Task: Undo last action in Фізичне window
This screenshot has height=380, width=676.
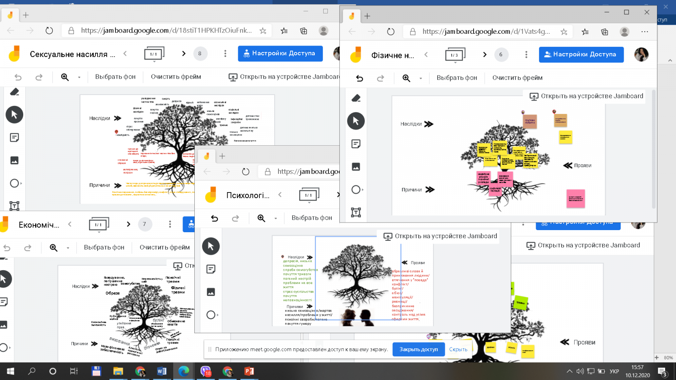Action: coord(360,78)
